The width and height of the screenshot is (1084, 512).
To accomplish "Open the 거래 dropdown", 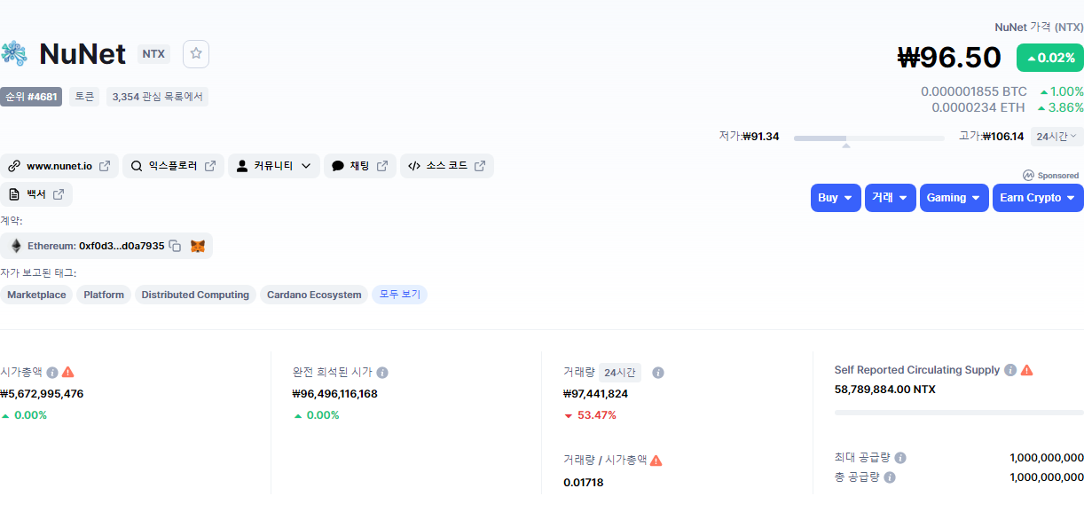I will 891,198.
